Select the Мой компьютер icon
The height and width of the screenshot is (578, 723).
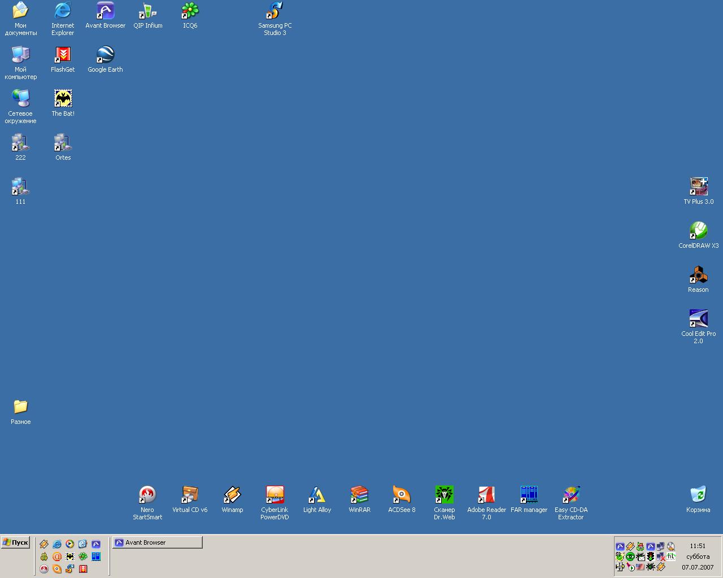coord(20,63)
